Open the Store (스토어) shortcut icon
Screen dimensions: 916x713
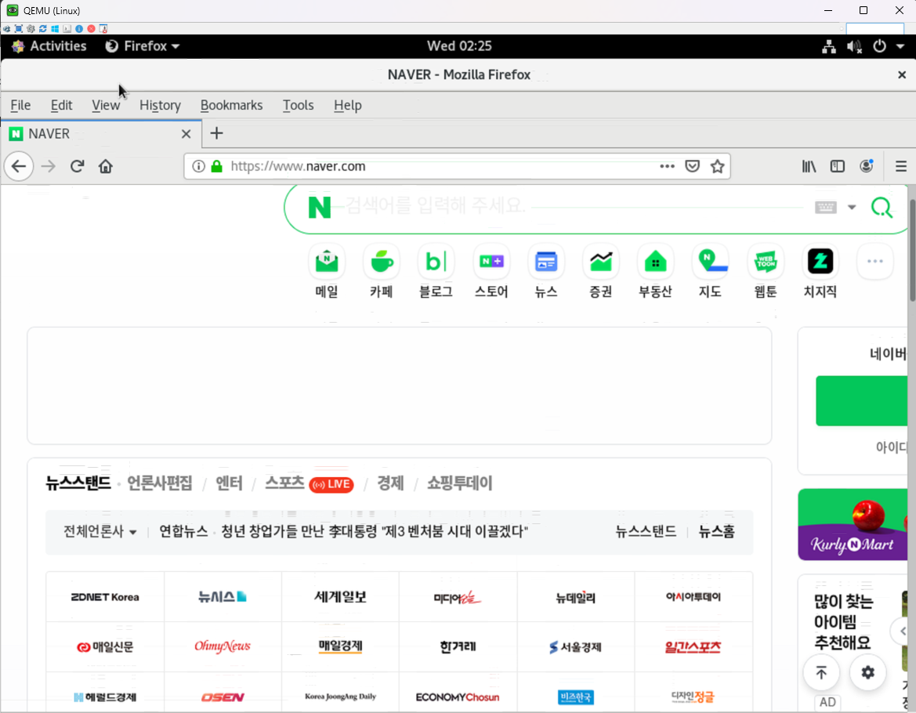click(491, 262)
